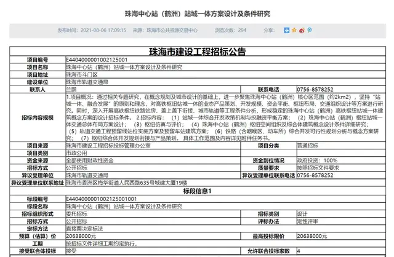Click the 建设单位 value 珠海市轨道交通局

87,82
